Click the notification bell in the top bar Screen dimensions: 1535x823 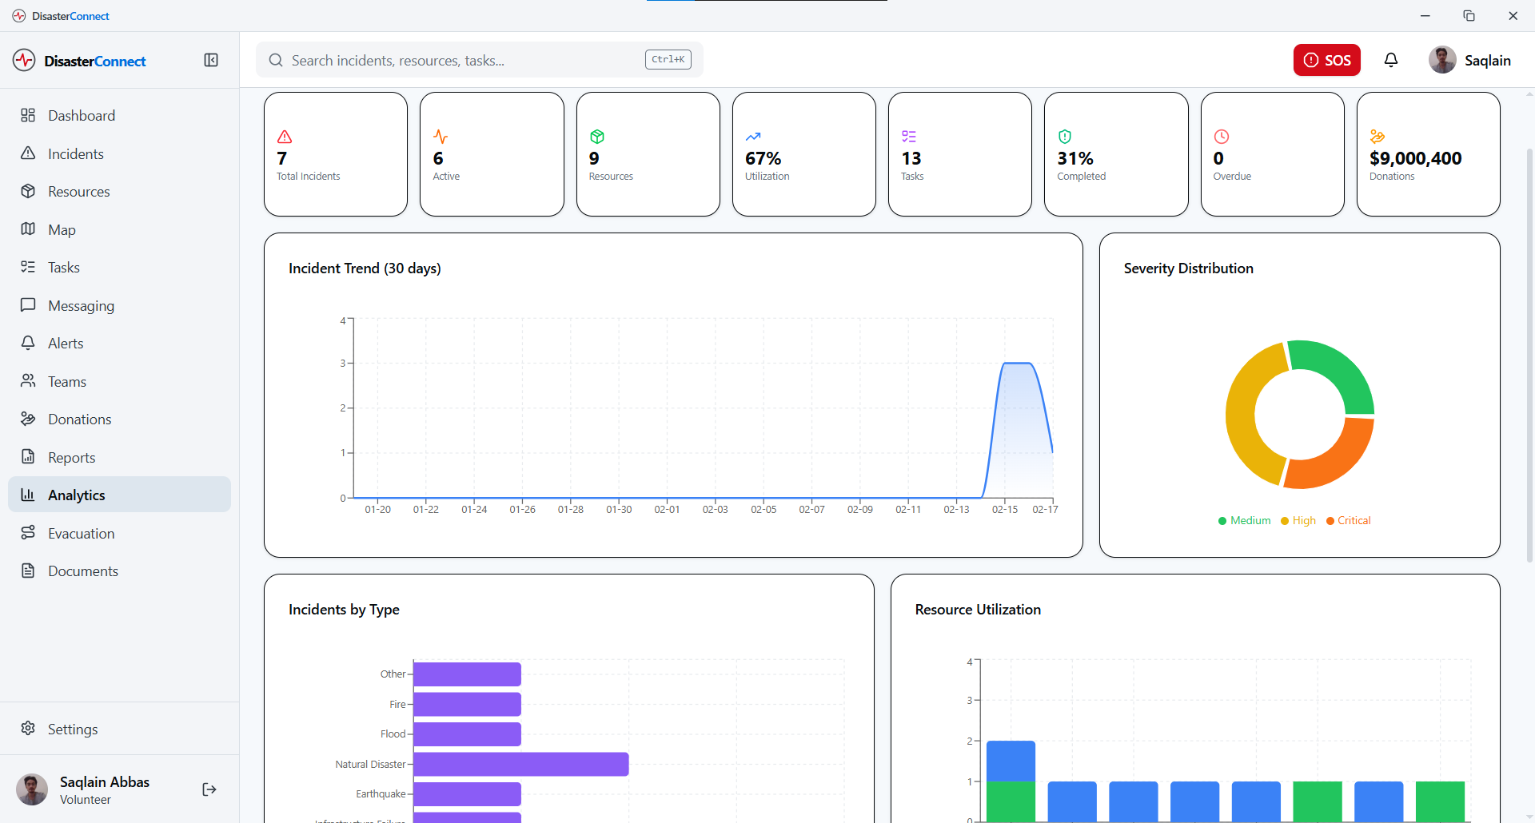tap(1391, 60)
